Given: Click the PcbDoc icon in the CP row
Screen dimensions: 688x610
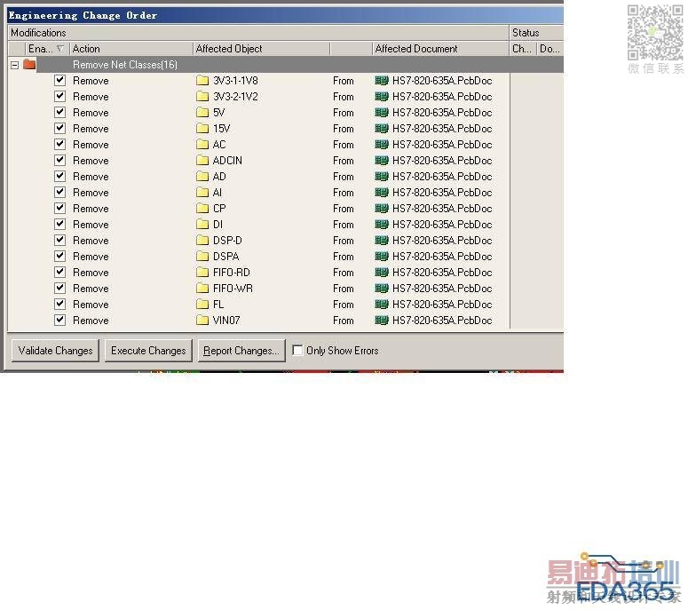Looking at the screenshot, I should pyautogui.click(x=382, y=208).
